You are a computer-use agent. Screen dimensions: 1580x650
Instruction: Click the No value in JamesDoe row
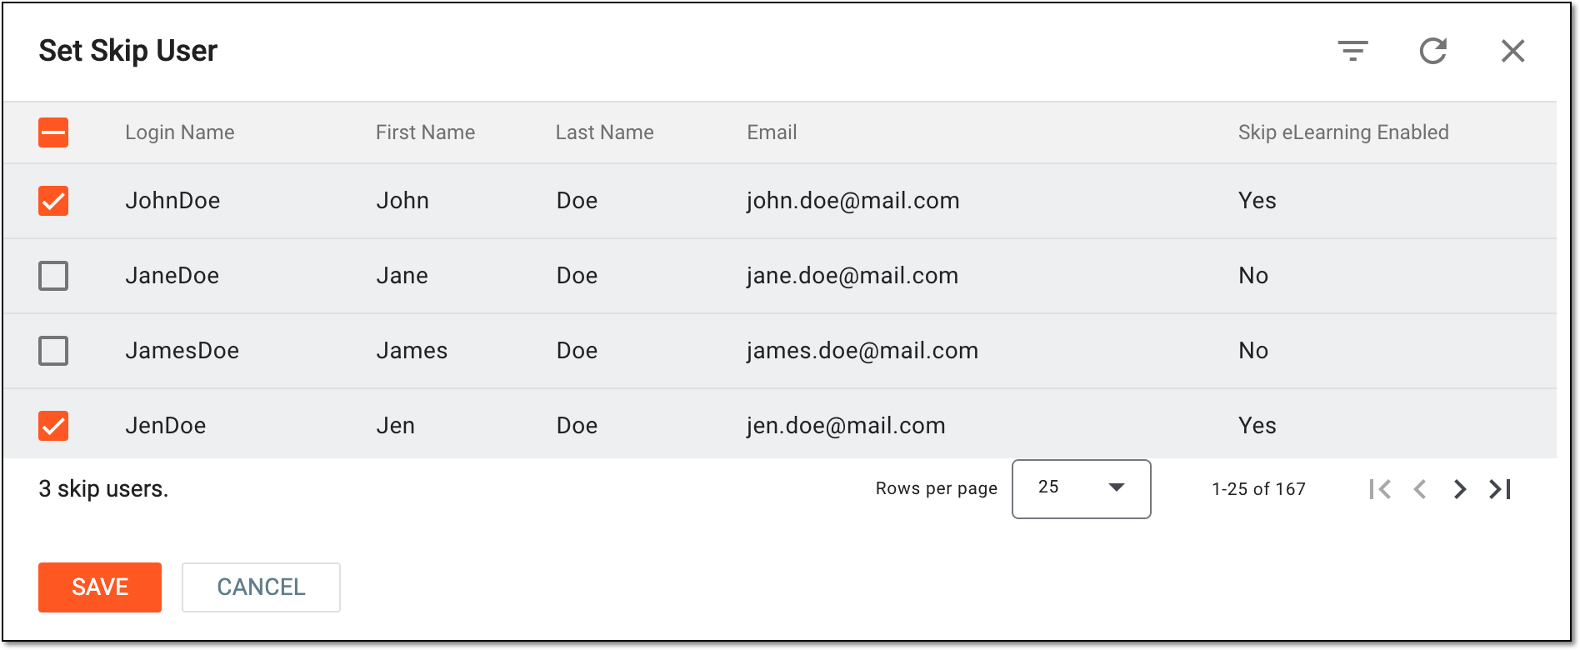coord(1253,351)
